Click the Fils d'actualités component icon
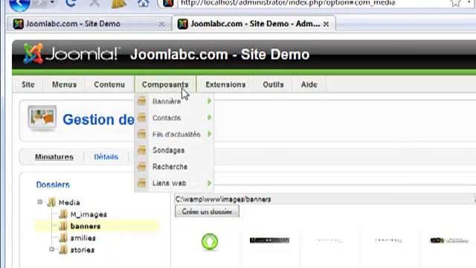Image resolution: width=476 pixels, height=268 pixels. [x=142, y=134]
